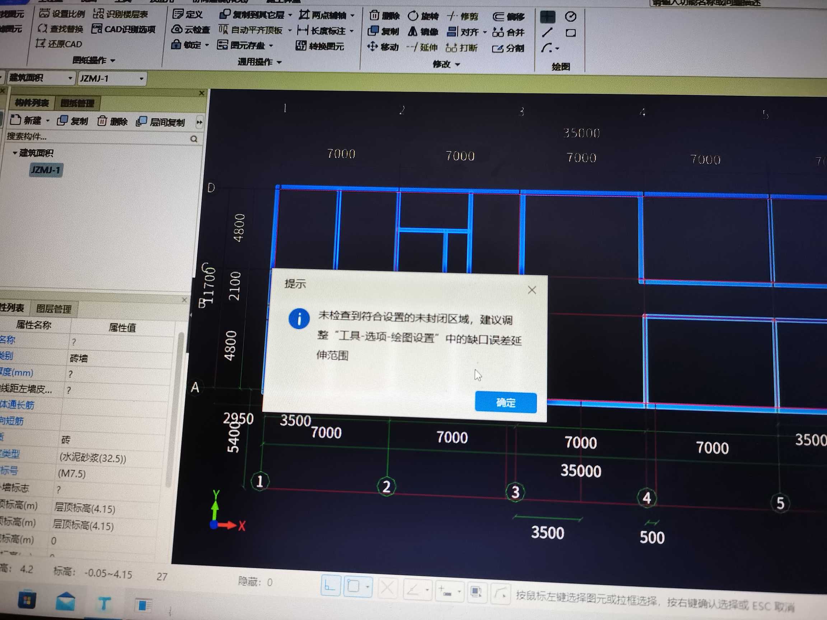This screenshot has height=620, width=827.
Task: Select the 镜像 mirror tool
Action: coord(412,32)
